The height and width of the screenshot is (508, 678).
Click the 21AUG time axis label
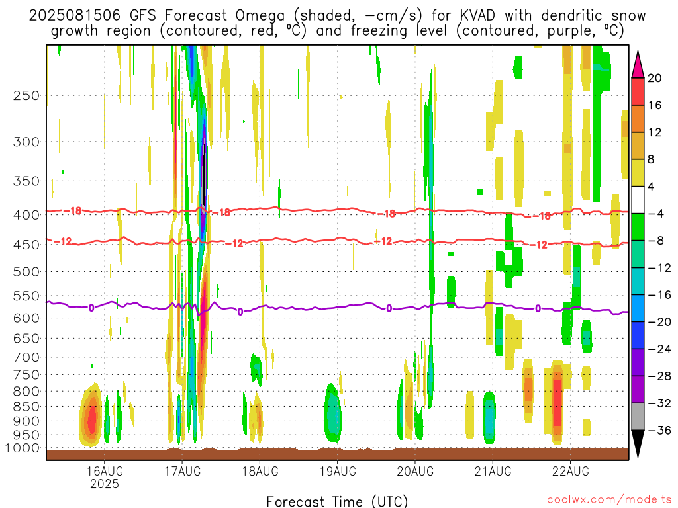click(x=493, y=471)
